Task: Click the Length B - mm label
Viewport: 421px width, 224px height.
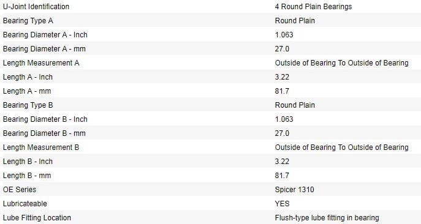Action: (x=27, y=176)
